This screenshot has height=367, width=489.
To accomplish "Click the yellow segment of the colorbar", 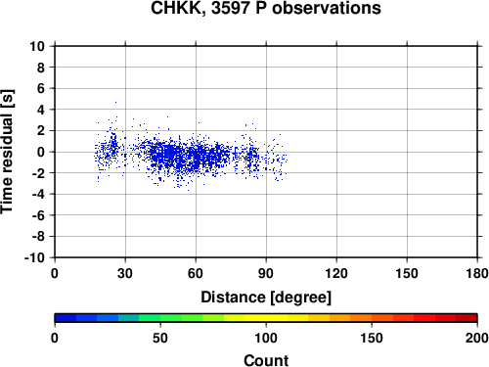I will tap(266, 318).
